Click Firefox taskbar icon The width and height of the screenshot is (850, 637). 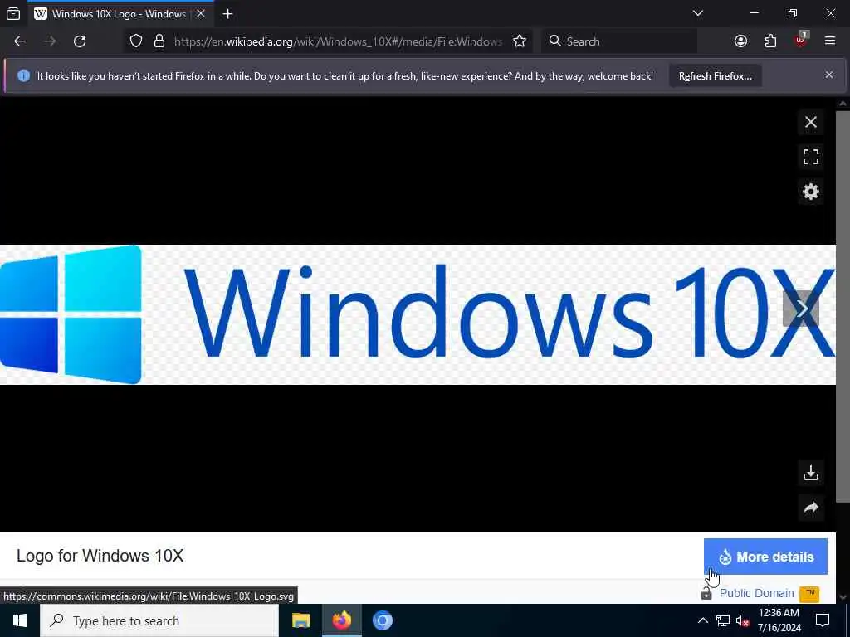[x=341, y=620]
